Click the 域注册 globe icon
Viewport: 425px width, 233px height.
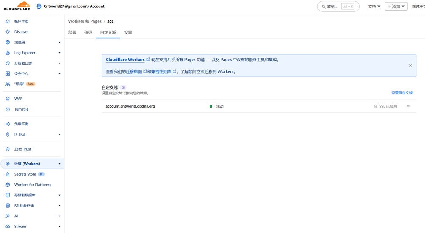click(8, 43)
